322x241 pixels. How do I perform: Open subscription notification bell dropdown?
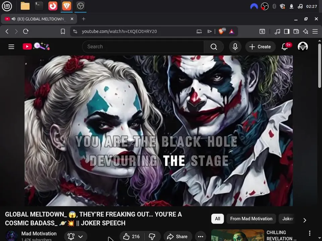pos(75,237)
